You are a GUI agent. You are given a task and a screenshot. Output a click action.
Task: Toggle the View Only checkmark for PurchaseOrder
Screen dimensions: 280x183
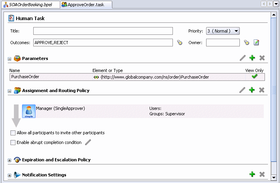click(x=254, y=76)
